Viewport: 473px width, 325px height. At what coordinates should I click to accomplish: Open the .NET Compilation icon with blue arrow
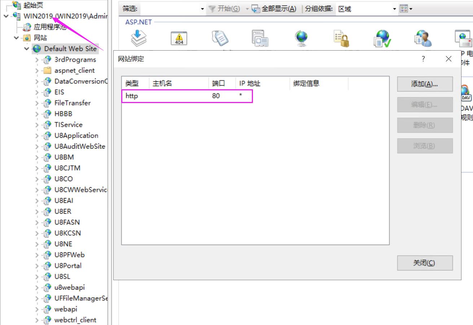point(139,38)
